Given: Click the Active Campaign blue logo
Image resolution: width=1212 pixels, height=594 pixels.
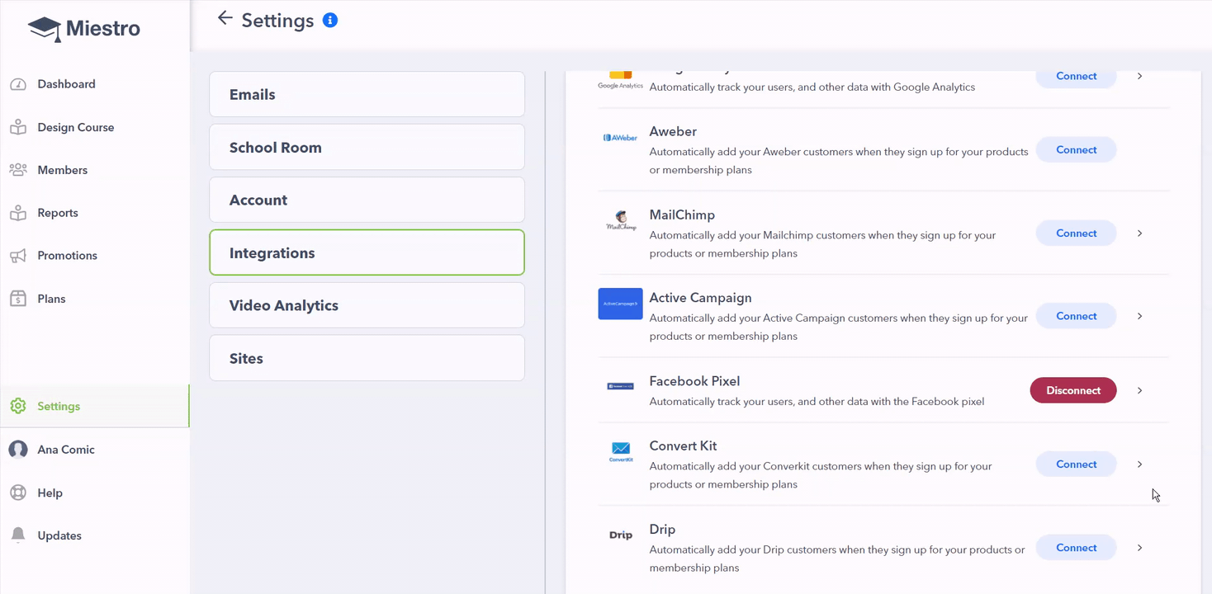Looking at the screenshot, I should tap(620, 304).
